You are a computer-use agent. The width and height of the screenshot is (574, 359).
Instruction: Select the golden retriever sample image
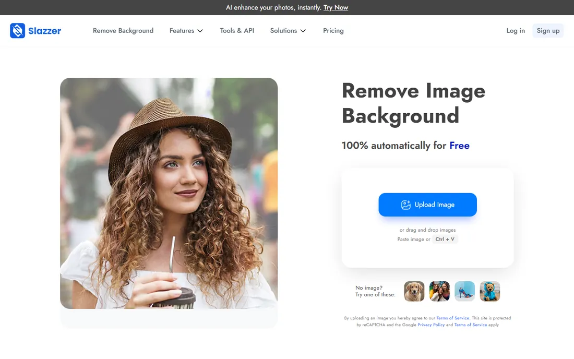click(x=414, y=291)
